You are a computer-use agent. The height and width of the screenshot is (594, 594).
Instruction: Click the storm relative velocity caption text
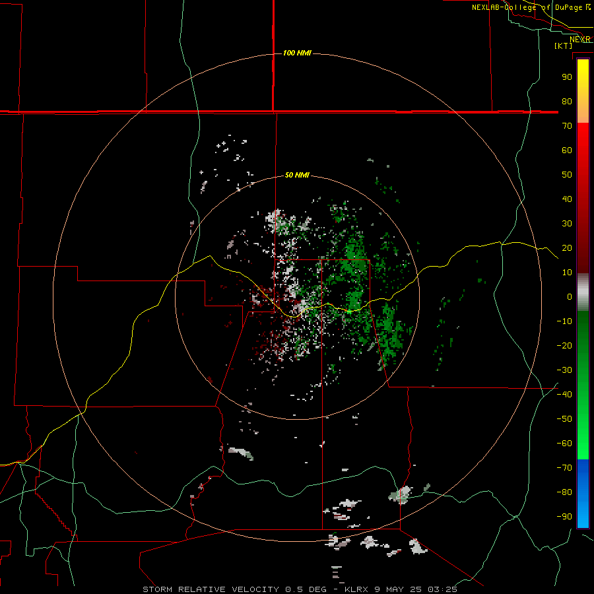click(300, 589)
